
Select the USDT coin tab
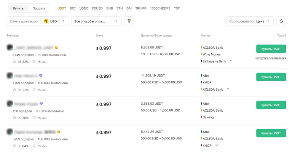tap(62, 8)
